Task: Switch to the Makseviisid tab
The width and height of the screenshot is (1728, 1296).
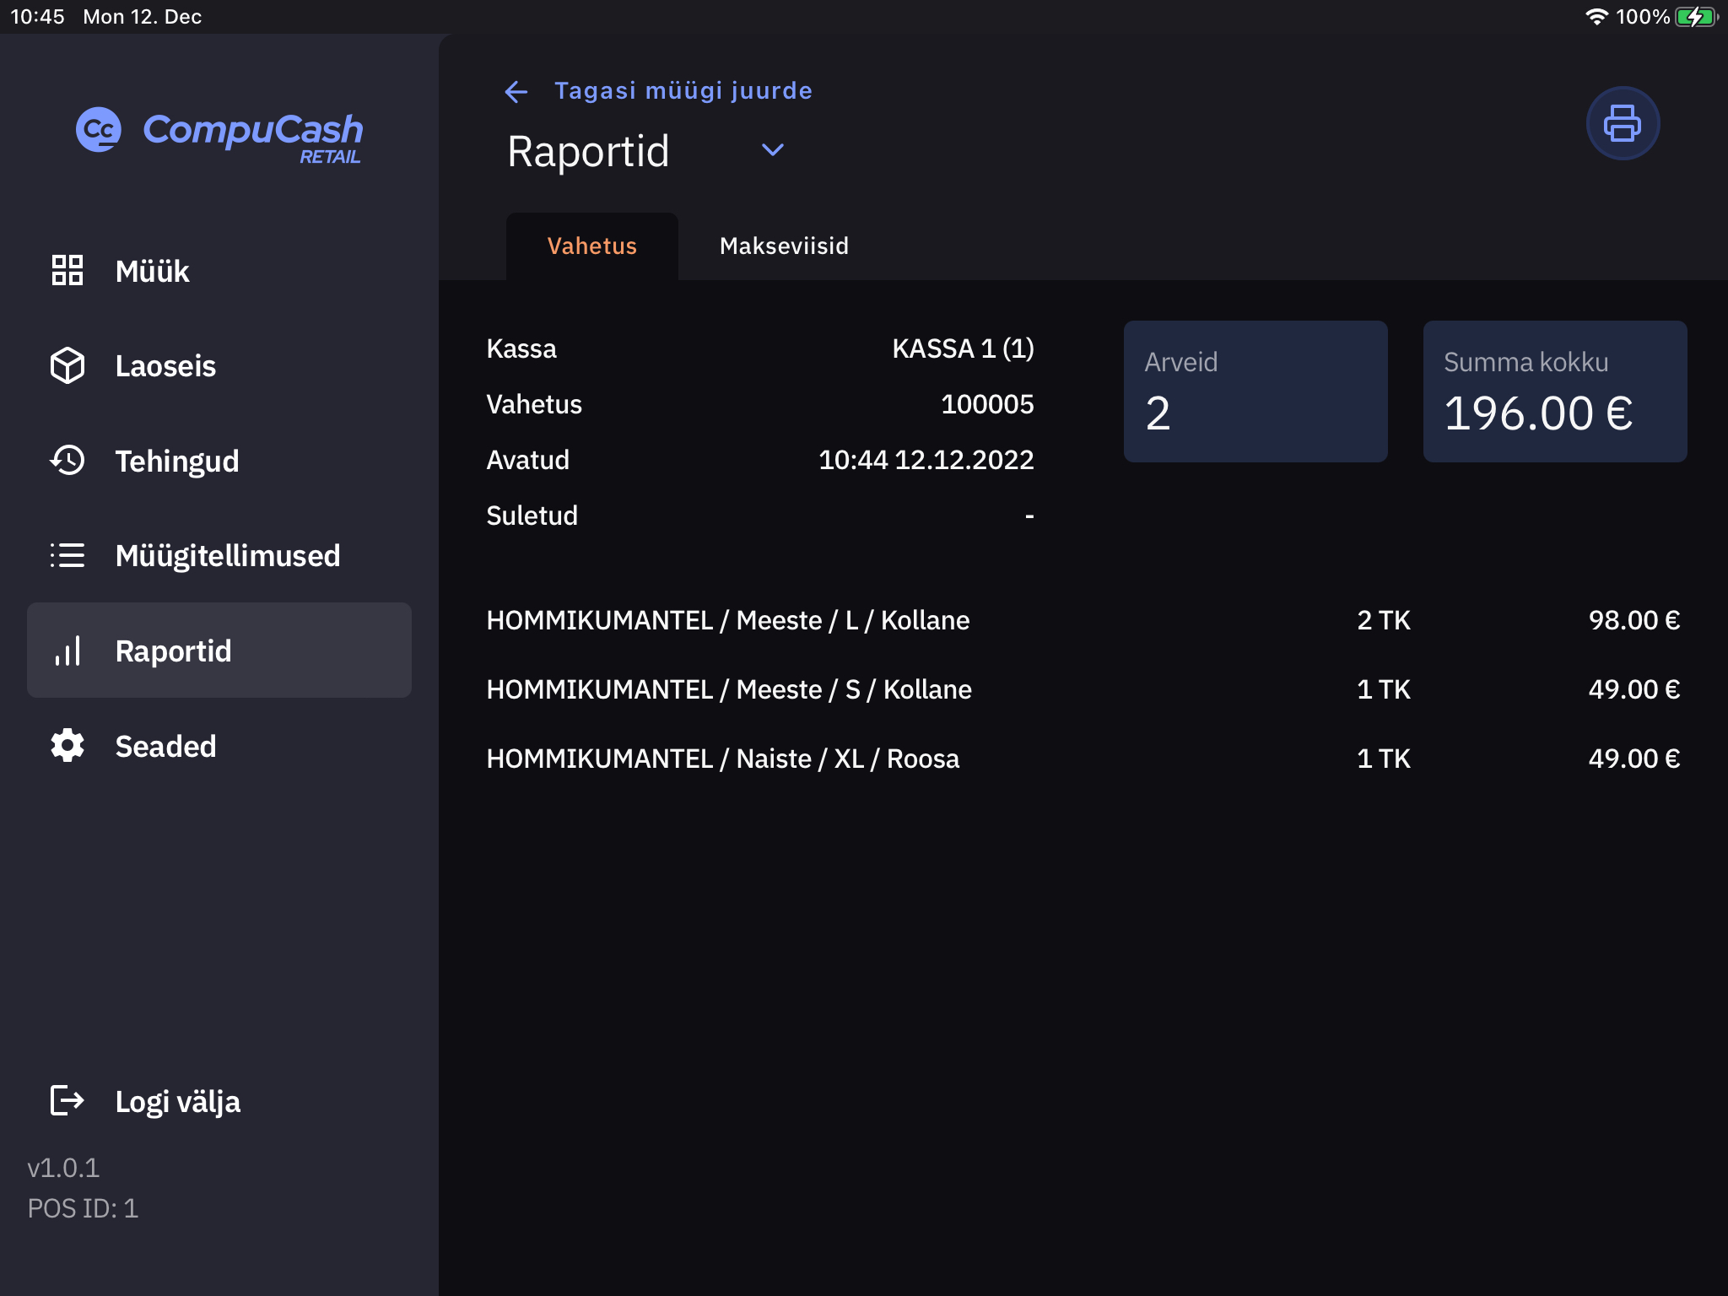Action: 784,246
